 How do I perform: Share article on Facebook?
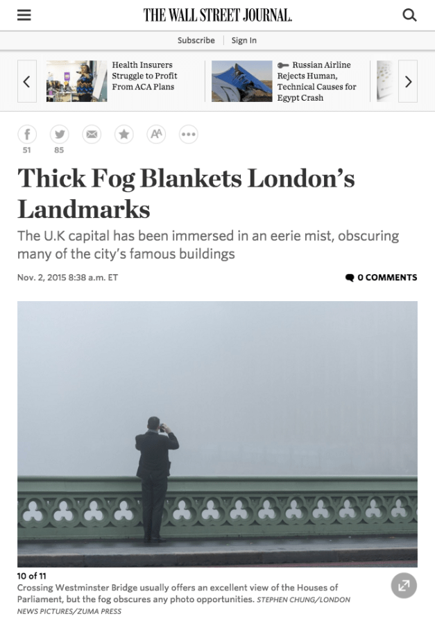(27, 134)
